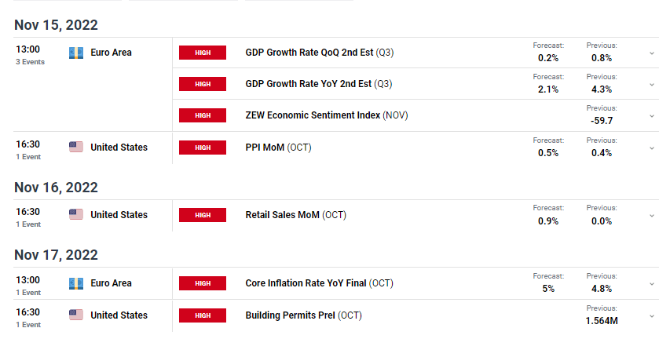
Task: Click Euro Area flag icon for GDP events
Action: 76,53
